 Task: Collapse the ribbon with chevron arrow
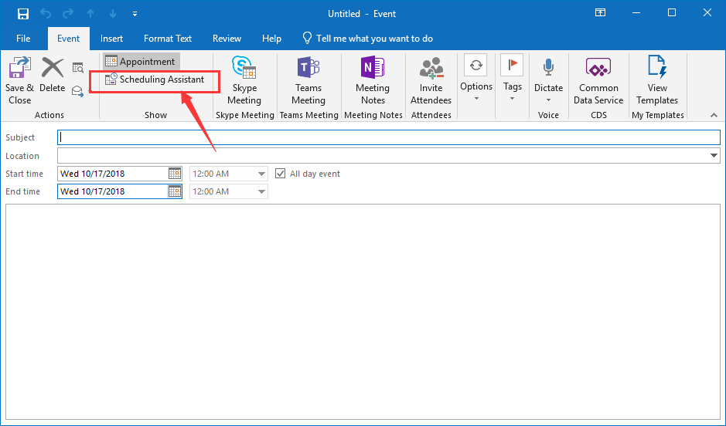pos(714,115)
